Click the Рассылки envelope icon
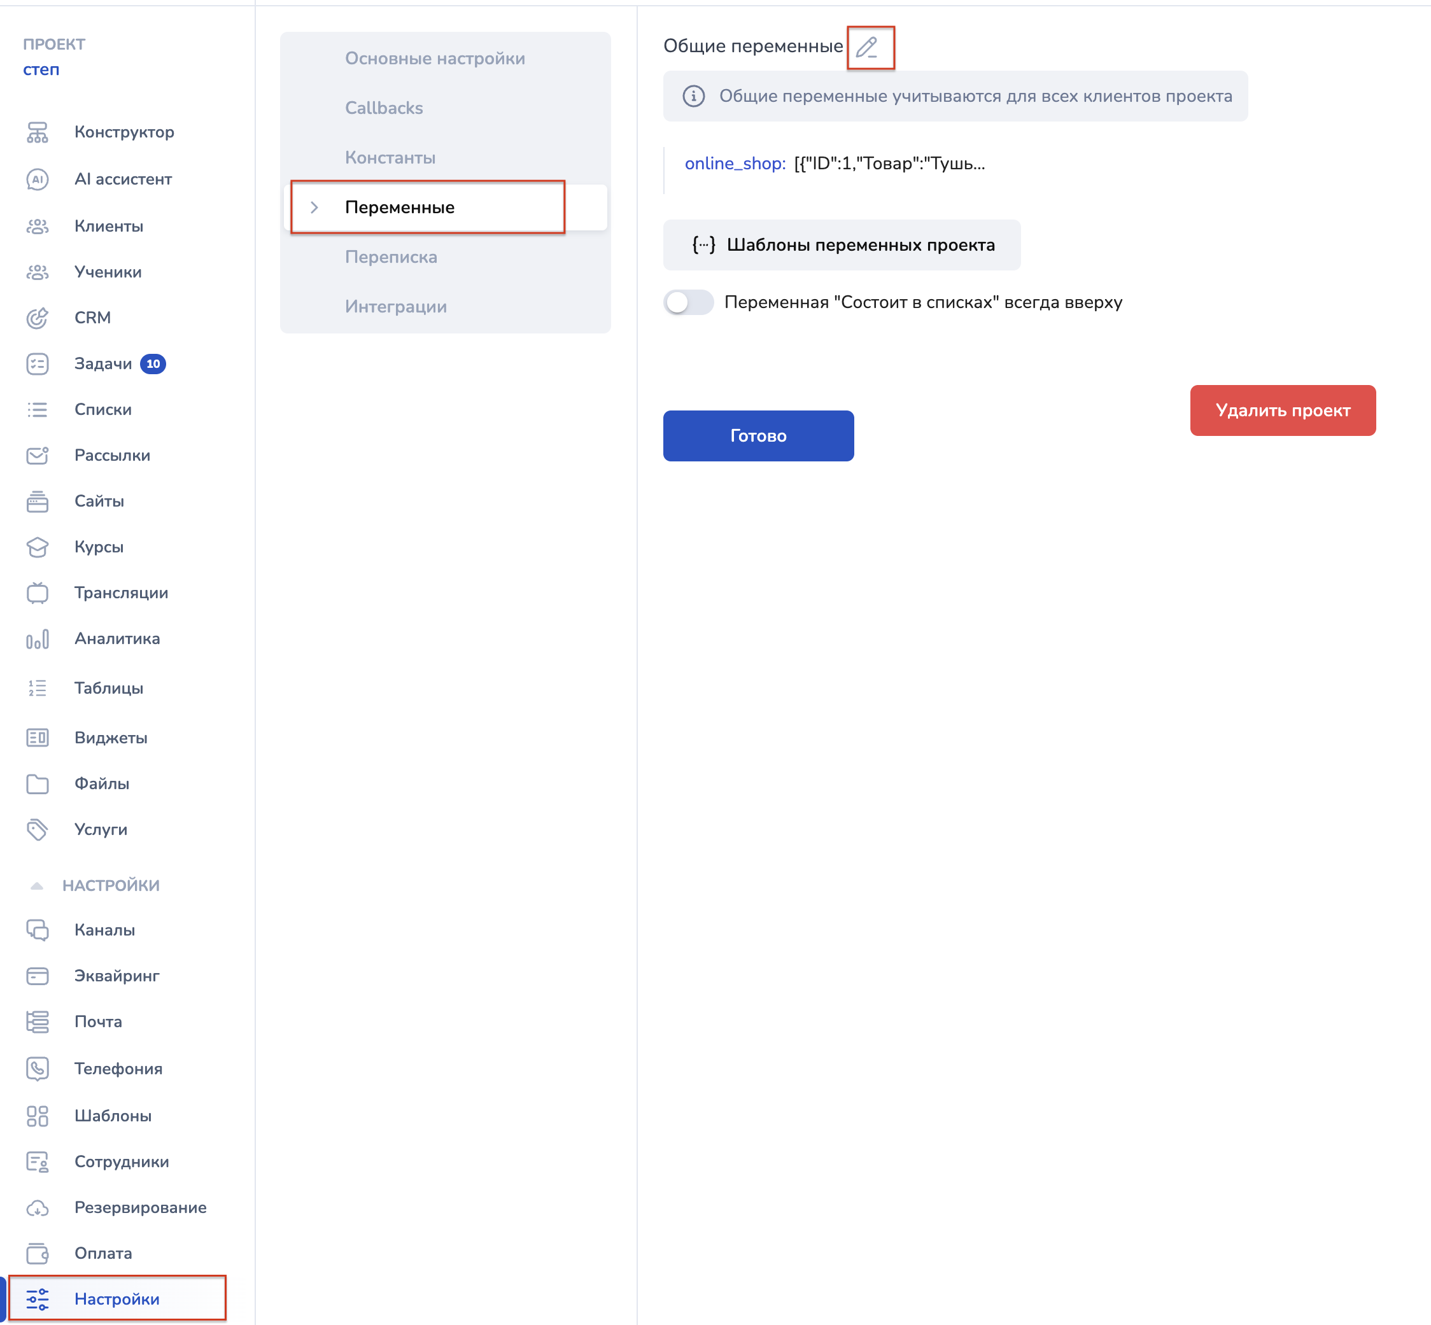Viewport: 1431px width, 1325px height. click(38, 455)
